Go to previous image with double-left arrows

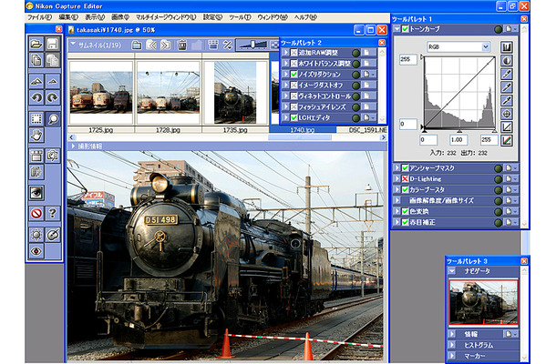pos(151,45)
